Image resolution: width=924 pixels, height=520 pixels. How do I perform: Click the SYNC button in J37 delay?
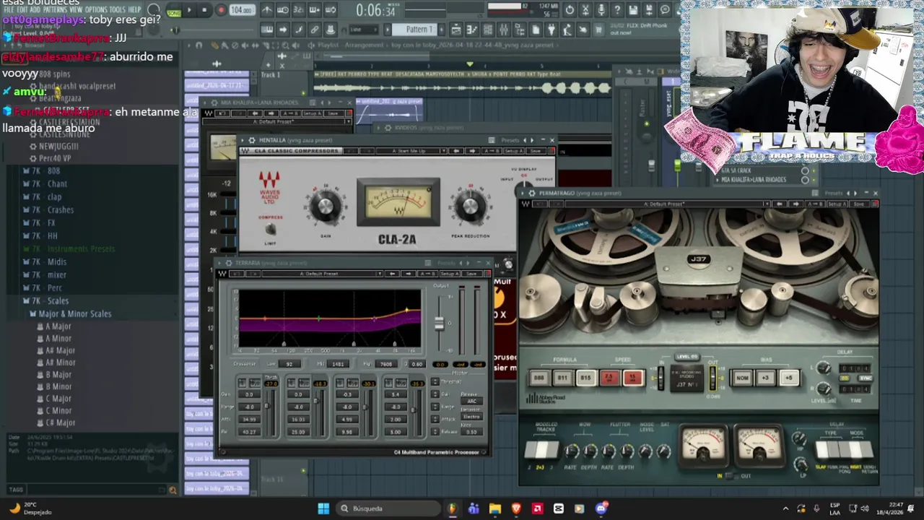pos(865,378)
